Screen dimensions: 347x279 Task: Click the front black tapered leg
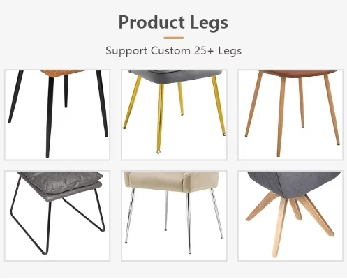pyautogui.click(x=50, y=117)
